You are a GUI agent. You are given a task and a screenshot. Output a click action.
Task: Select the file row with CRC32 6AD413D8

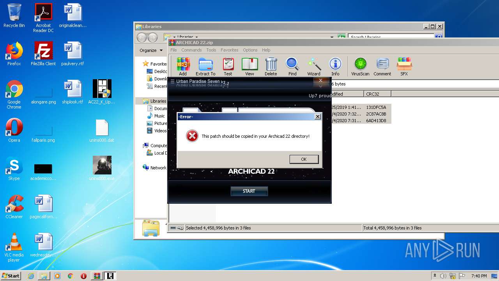361,121
